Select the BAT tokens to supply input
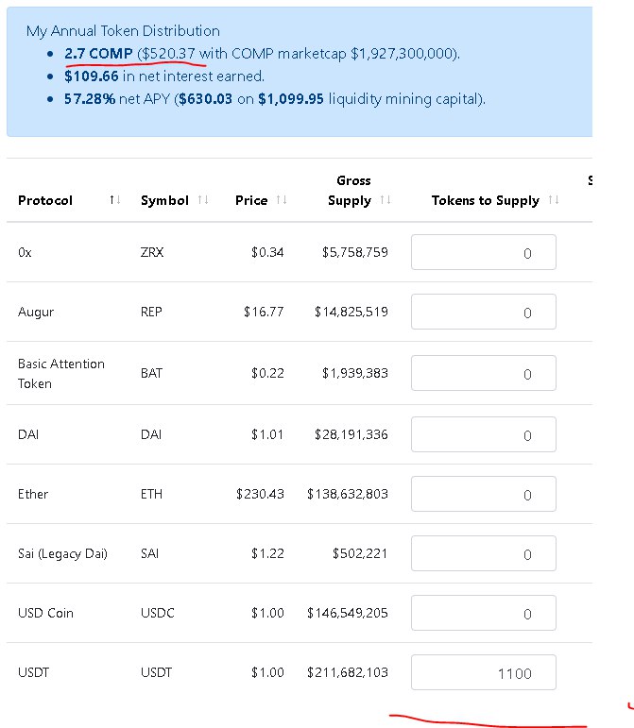The image size is (634, 728). pyautogui.click(x=484, y=373)
